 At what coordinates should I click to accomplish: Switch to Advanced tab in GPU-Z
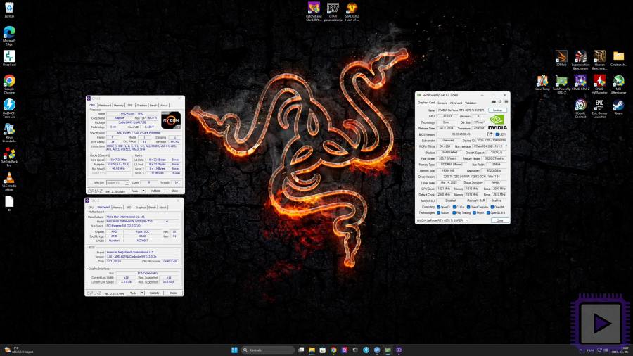(456, 103)
